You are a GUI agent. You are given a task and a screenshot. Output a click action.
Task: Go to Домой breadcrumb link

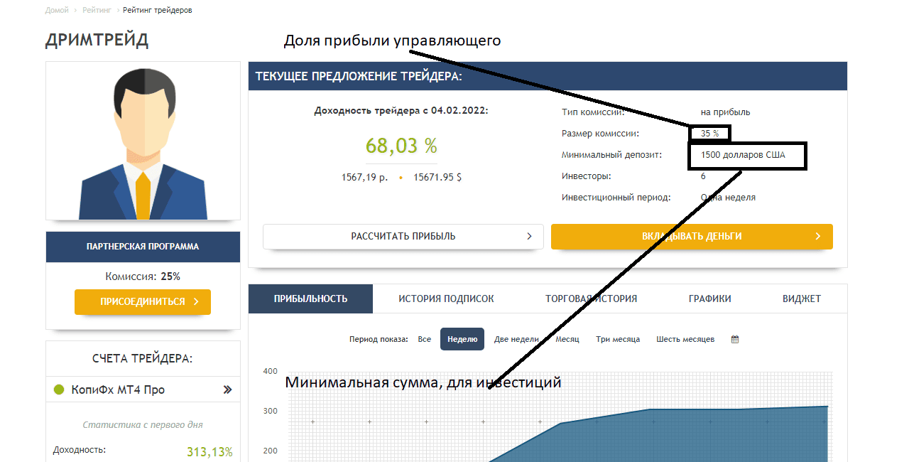57,11
